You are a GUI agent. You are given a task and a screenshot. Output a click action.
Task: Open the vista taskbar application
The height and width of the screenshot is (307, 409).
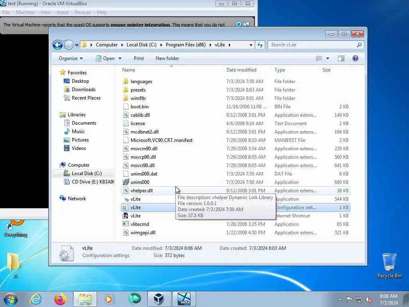[x=184, y=299]
